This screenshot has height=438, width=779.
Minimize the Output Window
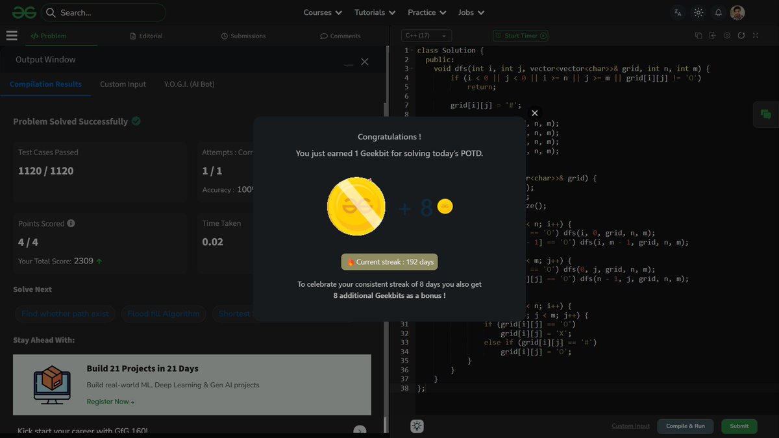pos(349,64)
